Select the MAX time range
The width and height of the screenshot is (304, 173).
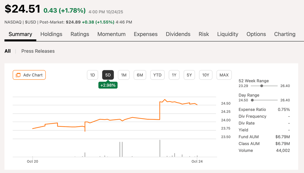point(224,75)
